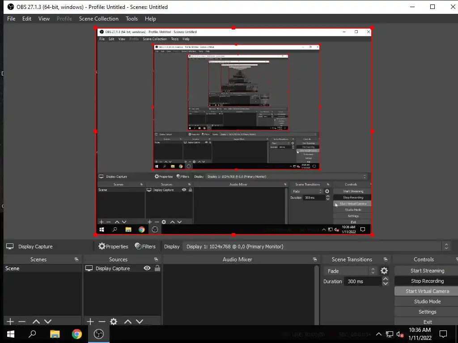Screen dimensions: 458x343
Task: Move the source down in list
Action: [x=140, y=322]
